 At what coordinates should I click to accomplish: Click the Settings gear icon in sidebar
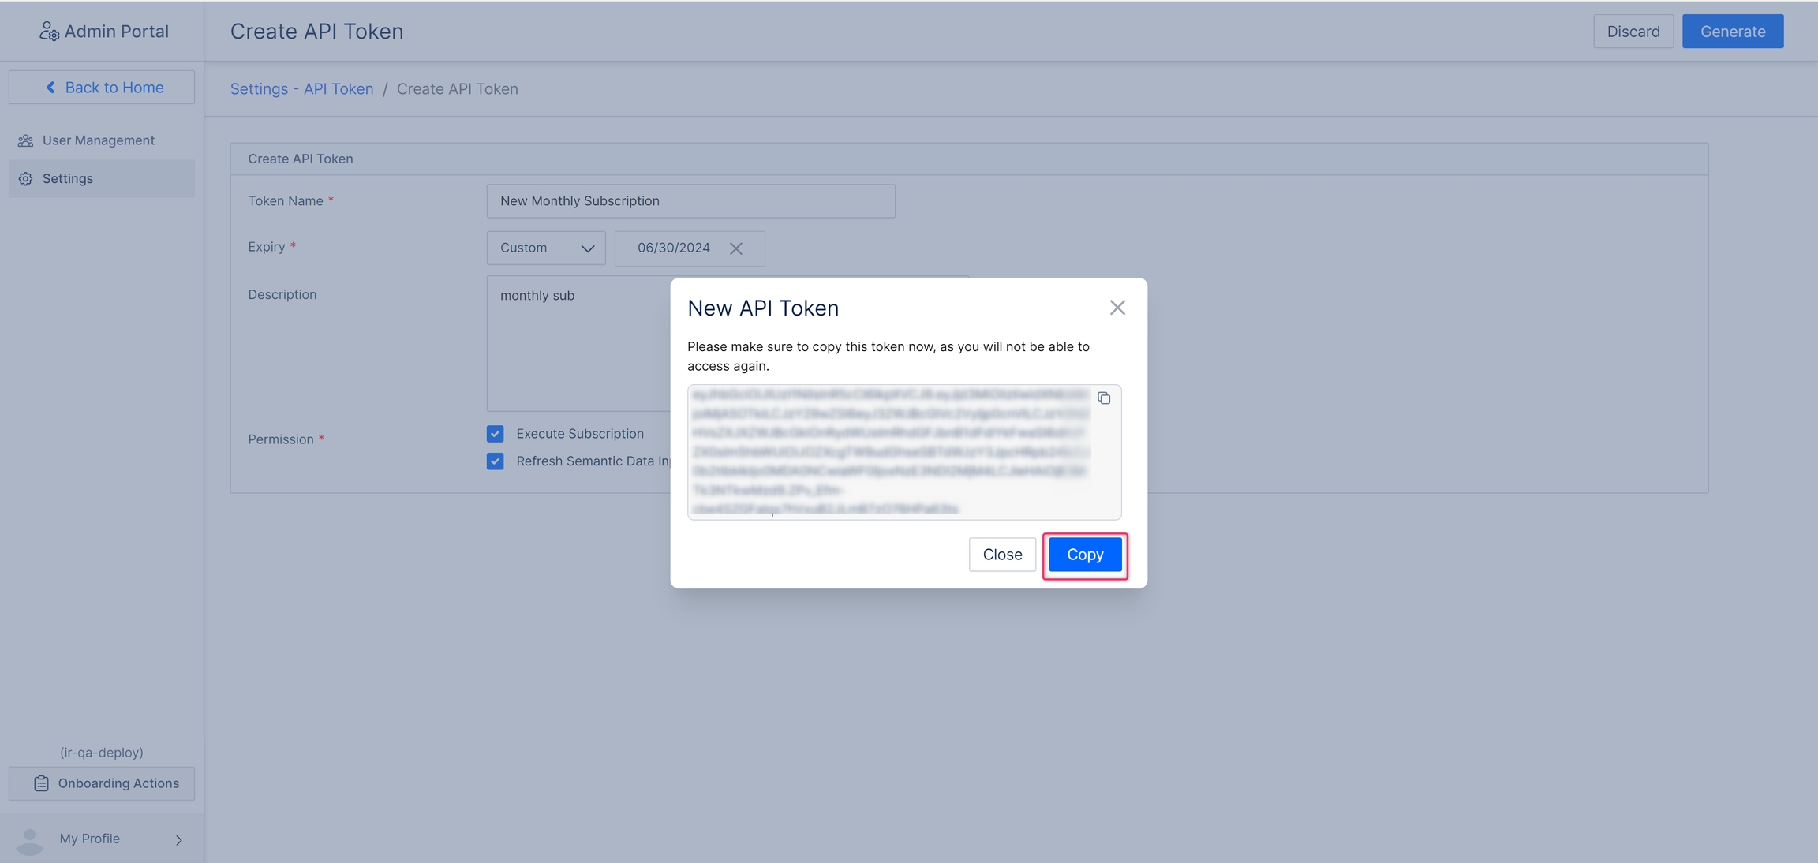pos(25,179)
